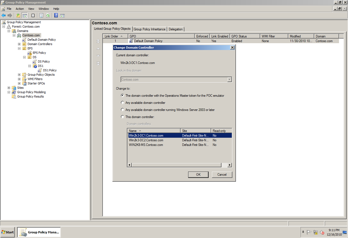348x238 pixels.
Task: Click the Starter GPOs folder icon
Action: (x=24, y=83)
